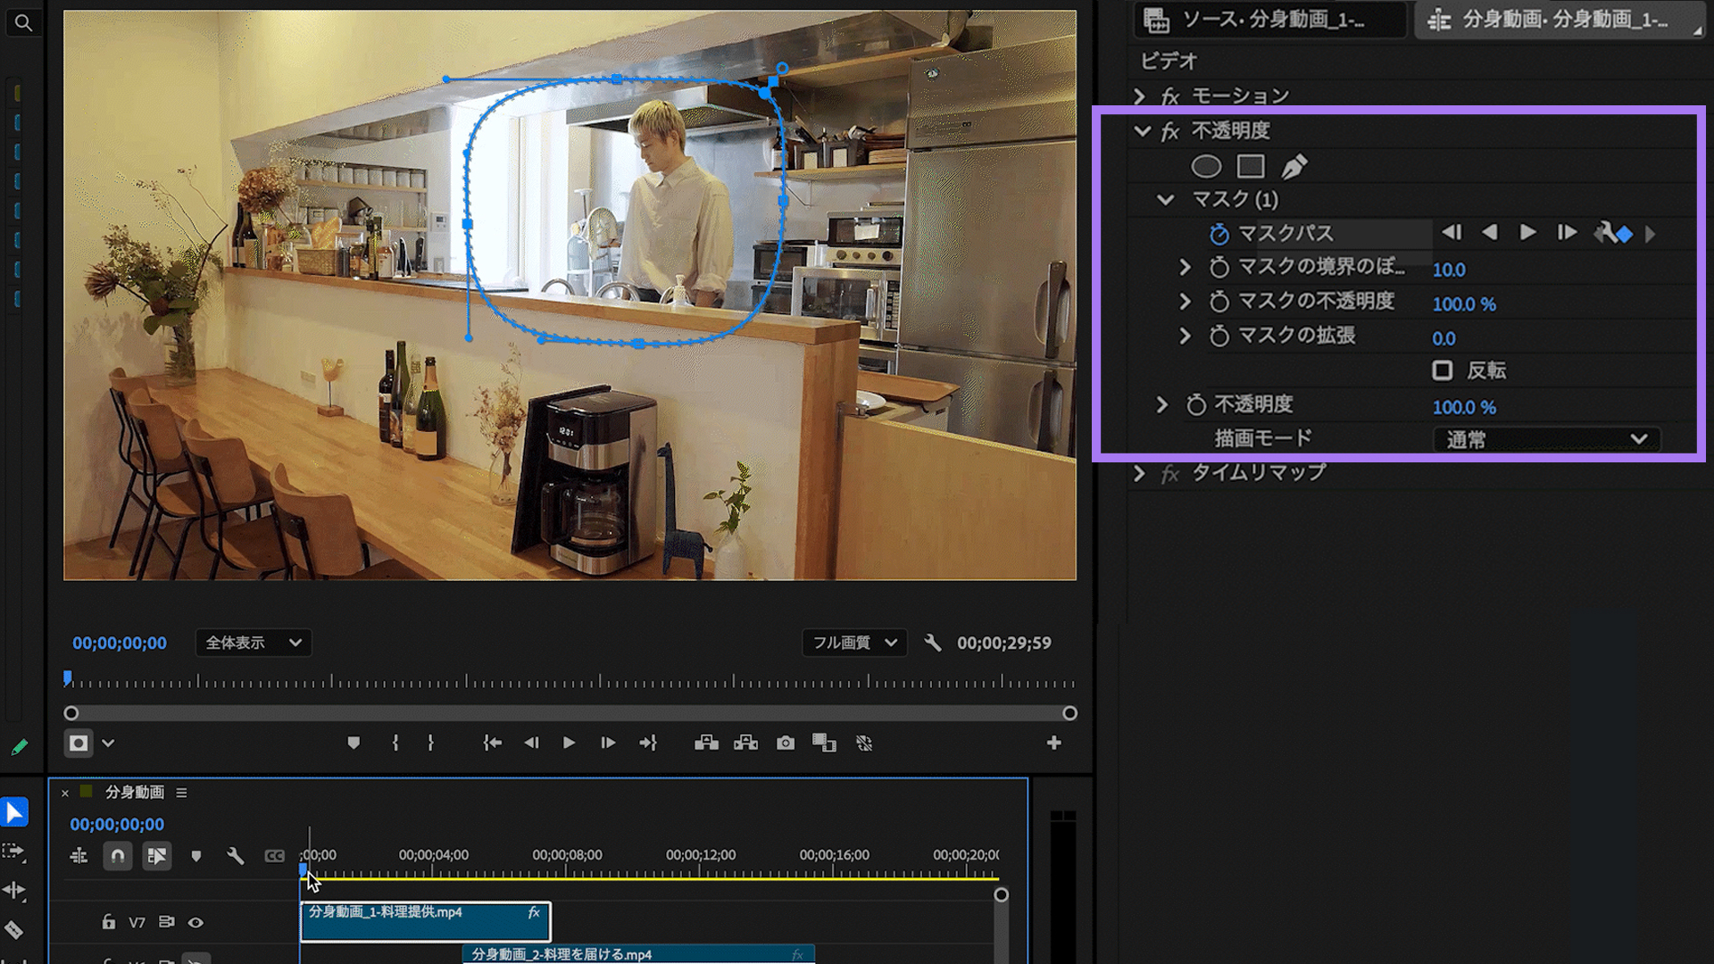Track selected mask forward
The image size is (1714, 964).
pos(1527,233)
